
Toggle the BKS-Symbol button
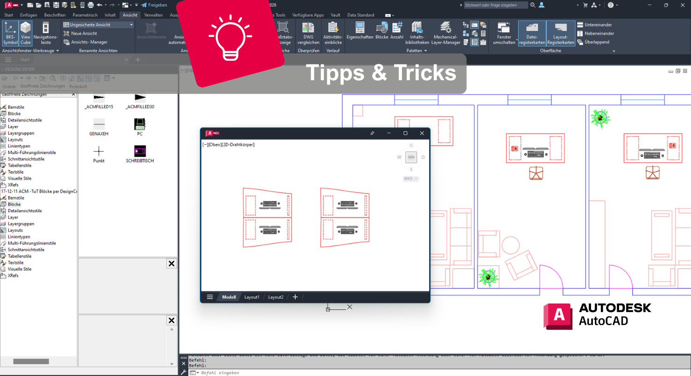(x=10, y=33)
